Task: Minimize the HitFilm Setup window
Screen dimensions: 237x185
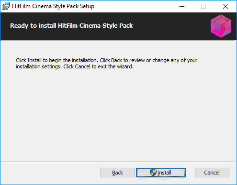Action: (182, 6)
